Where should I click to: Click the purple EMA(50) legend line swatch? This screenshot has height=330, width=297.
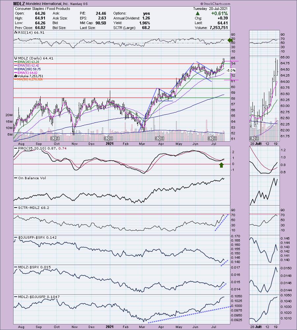[16, 65]
